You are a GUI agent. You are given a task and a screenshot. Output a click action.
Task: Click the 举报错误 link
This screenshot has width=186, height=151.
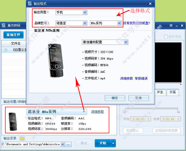click(x=141, y=78)
